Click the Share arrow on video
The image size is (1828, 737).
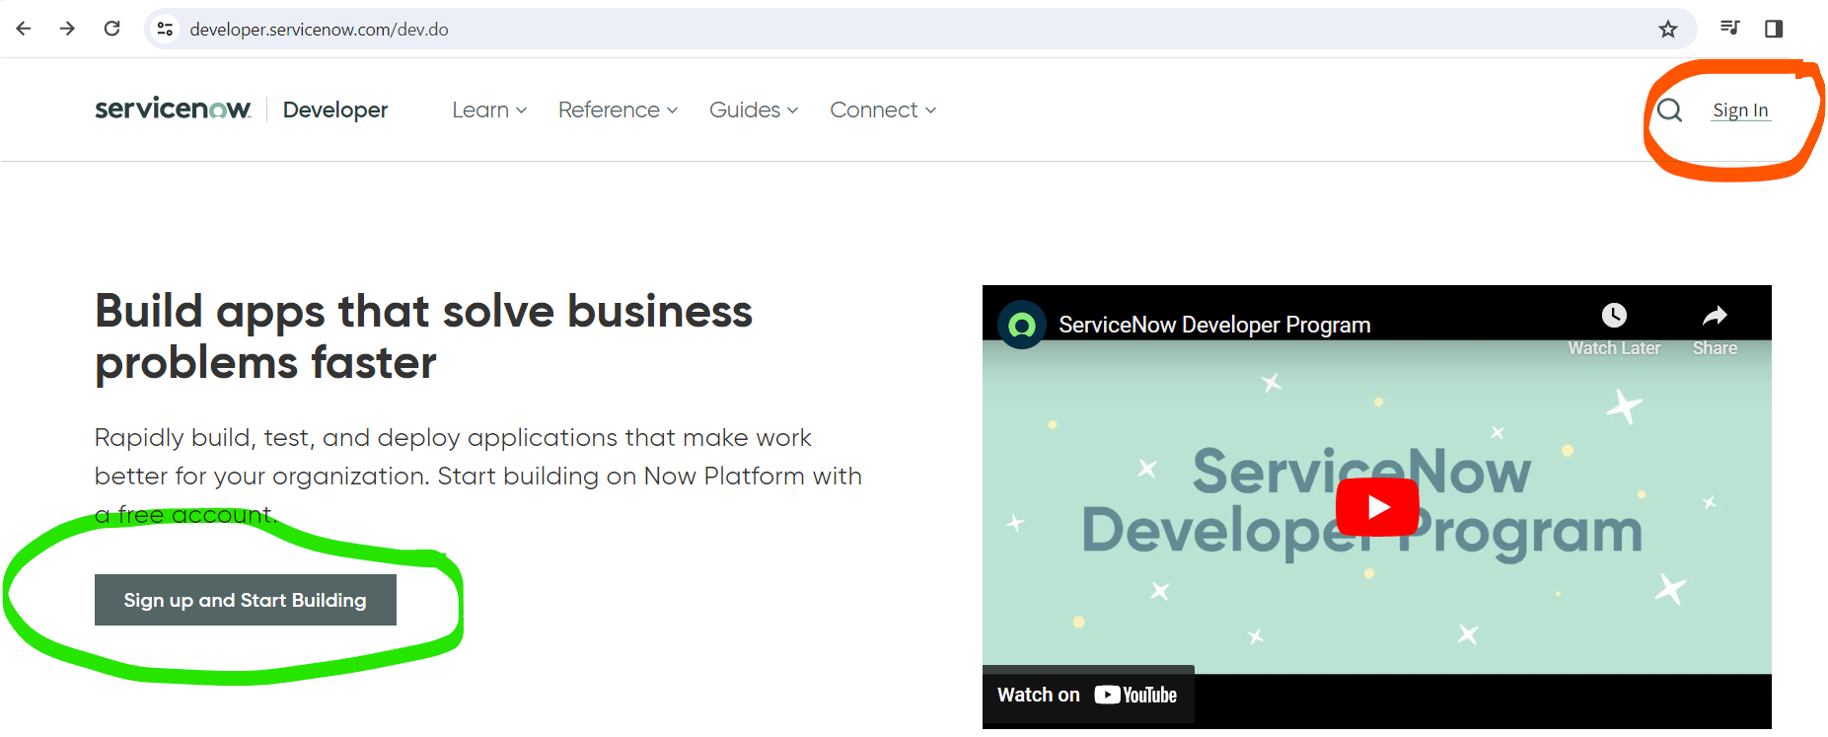pos(1715,316)
